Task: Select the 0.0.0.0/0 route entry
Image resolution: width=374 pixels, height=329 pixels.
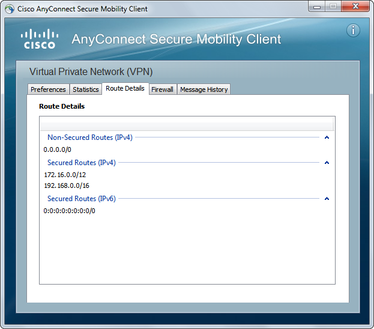Action: click(57, 150)
